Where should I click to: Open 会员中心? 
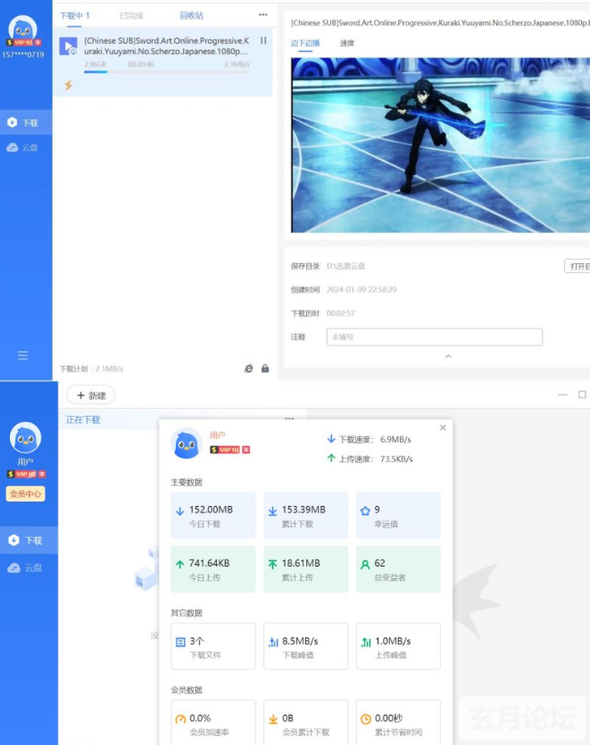(26, 493)
